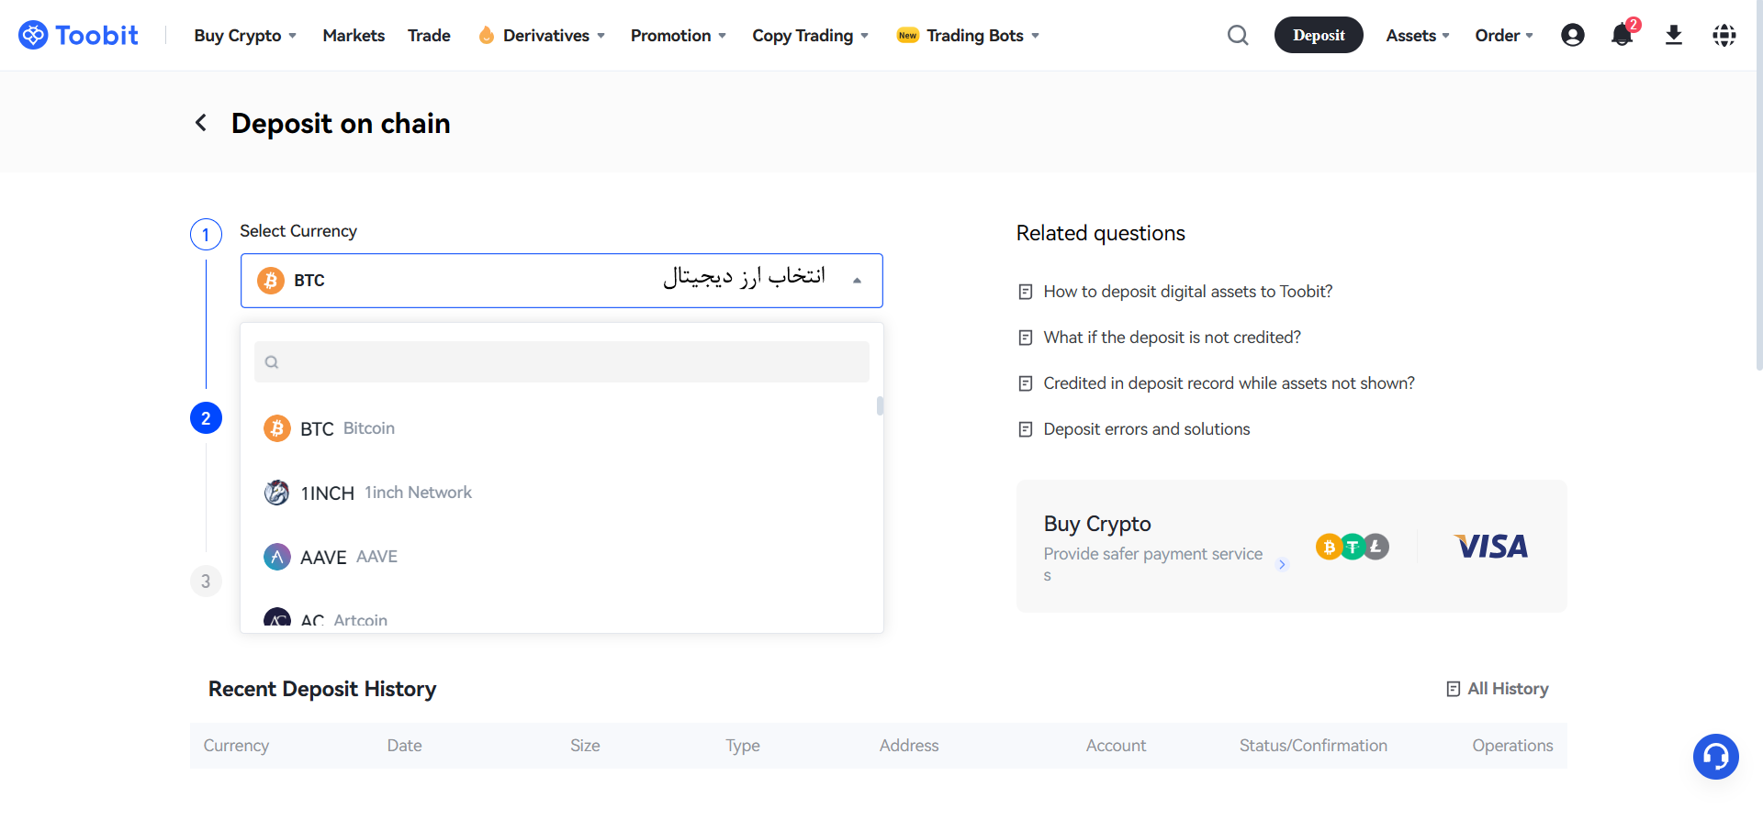Open Deposit errors and solutions link
The height and width of the screenshot is (831, 1763).
pyautogui.click(x=1147, y=429)
